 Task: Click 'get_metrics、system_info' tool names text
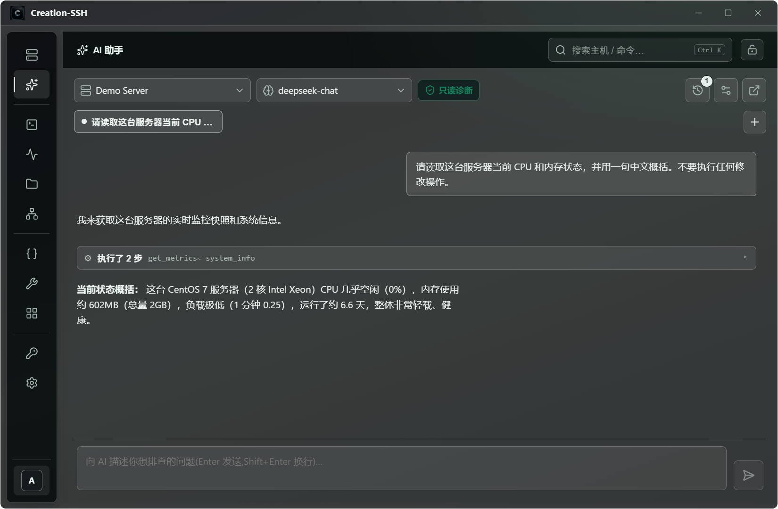pos(201,258)
